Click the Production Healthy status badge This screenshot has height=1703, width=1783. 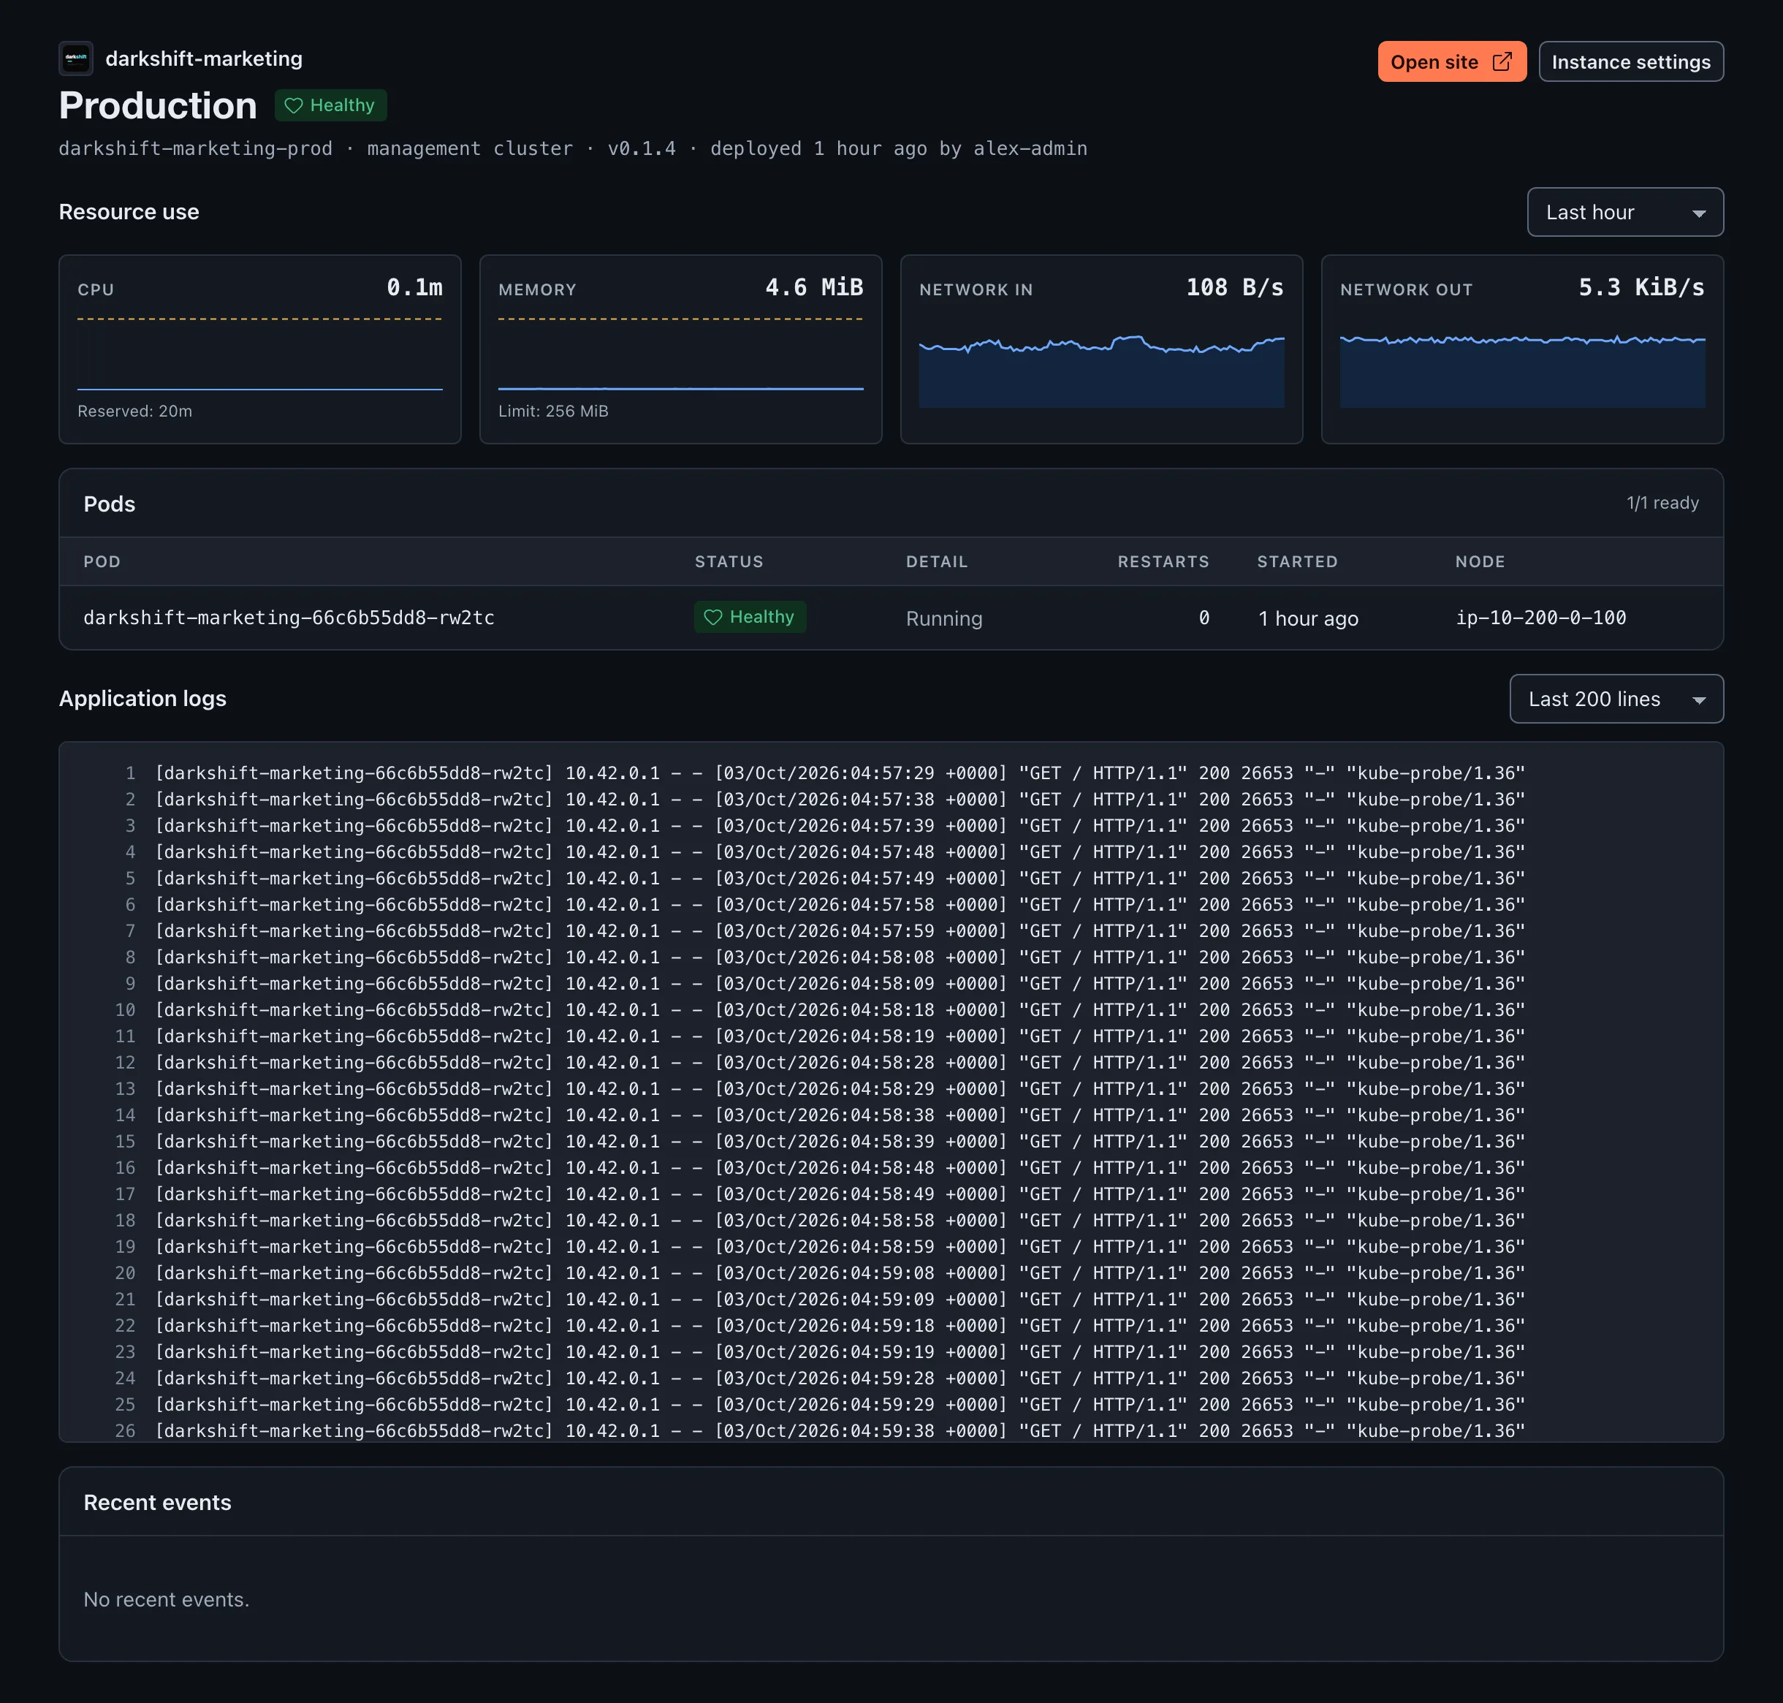pyautogui.click(x=330, y=105)
